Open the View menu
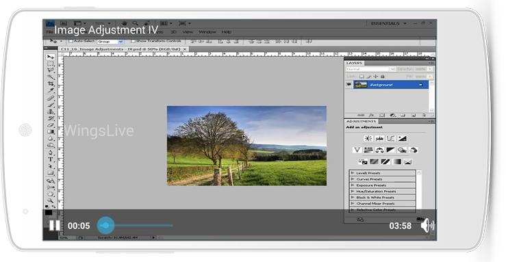This screenshot has width=506, height=262. (188, 32)
